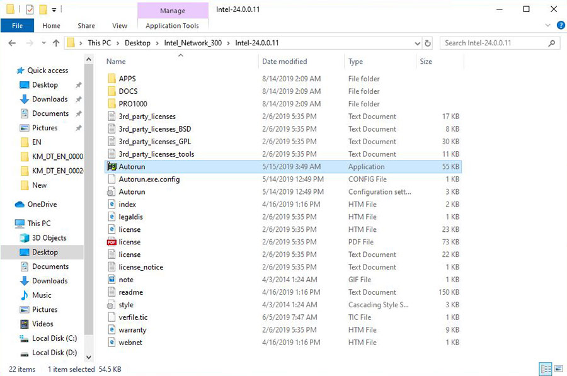
Task: Click navigation pane scroll up arrow
Action: [89, 59]
